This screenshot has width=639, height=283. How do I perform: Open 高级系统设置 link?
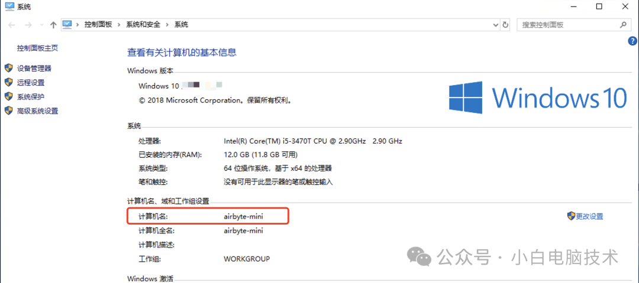(37, 110)
